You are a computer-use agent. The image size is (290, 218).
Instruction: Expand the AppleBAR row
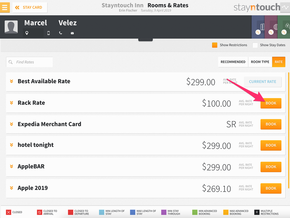point(11,166)
